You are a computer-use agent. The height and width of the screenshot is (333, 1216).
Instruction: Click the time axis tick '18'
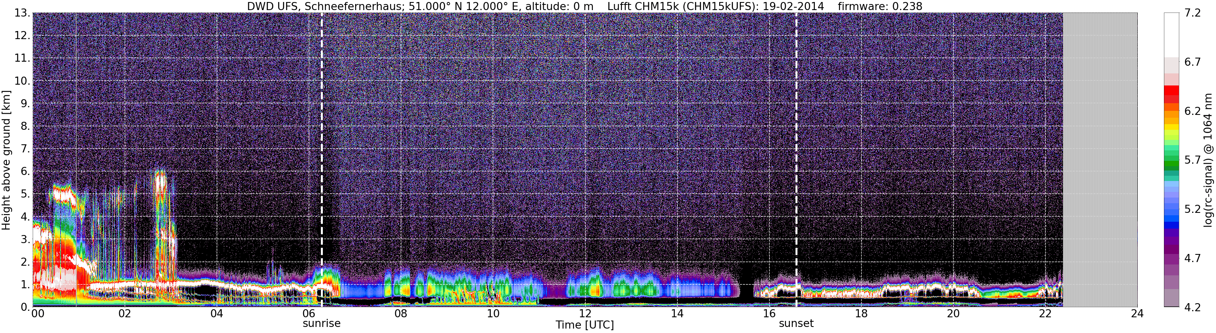[x=861, y=314]
